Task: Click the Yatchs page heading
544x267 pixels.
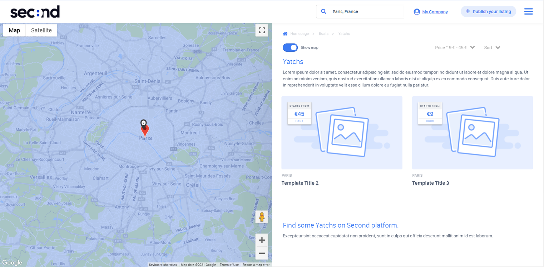Action: (x=293, y=62)
